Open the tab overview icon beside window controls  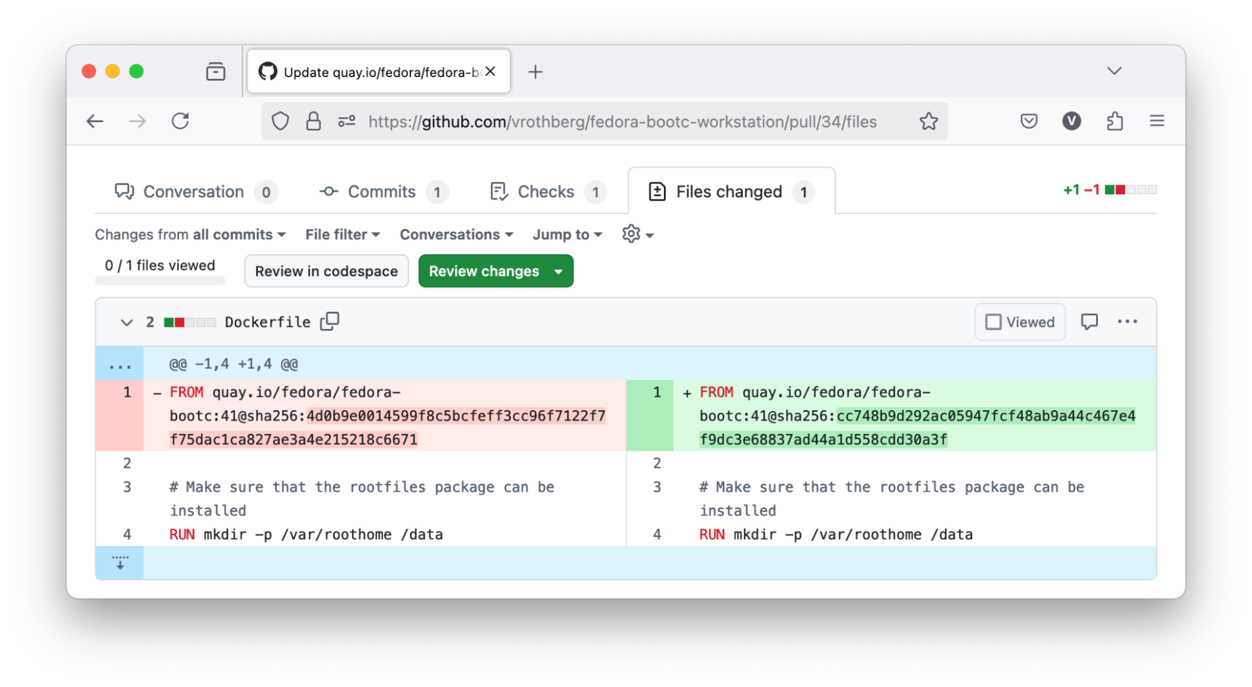(x=215, y=71)
